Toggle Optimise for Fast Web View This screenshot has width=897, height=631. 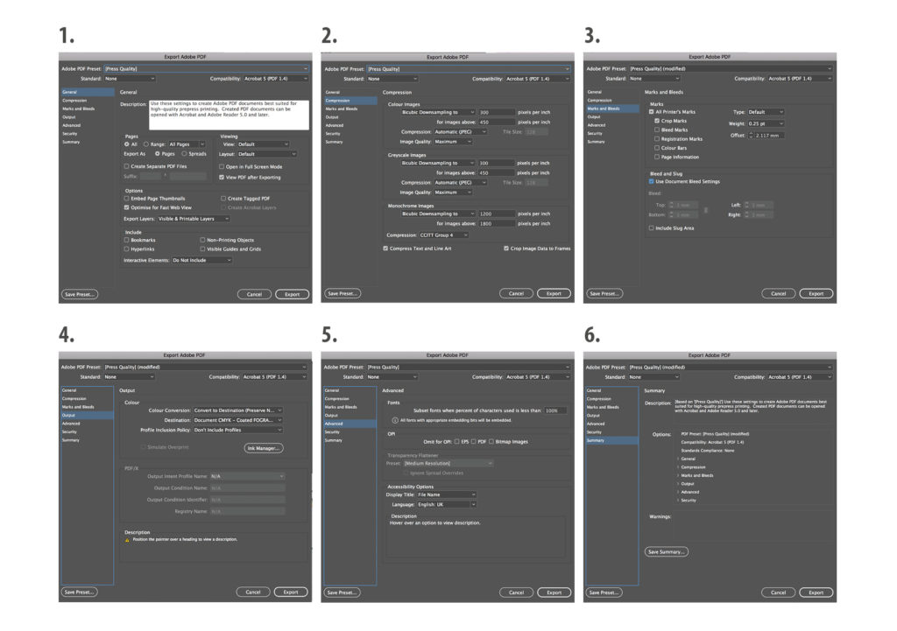click(126, 207)
